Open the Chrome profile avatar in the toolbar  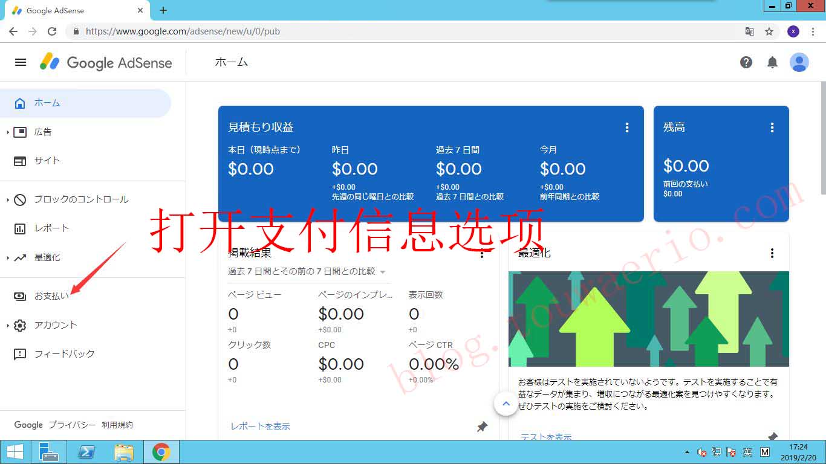tap(793, 31)
